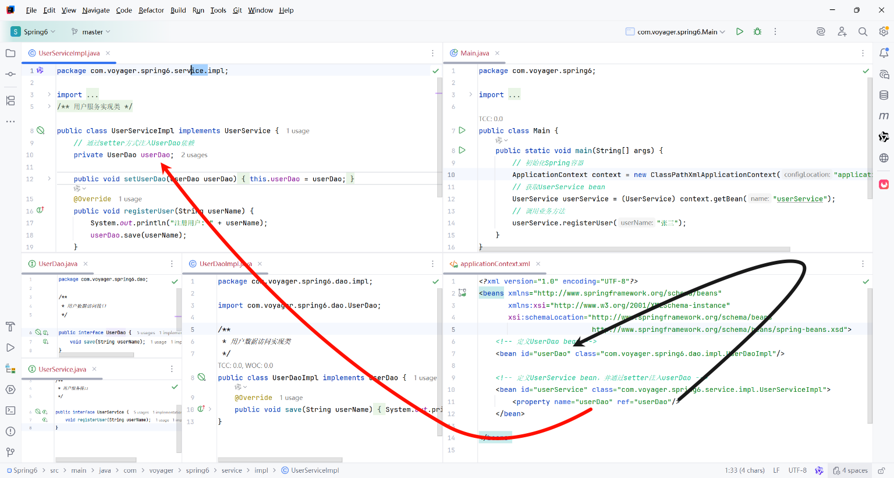This screenshot has width=894, height=478.
Task: Click 'voyager' breadcrumb in navigation bar
Action: point(161,470)
